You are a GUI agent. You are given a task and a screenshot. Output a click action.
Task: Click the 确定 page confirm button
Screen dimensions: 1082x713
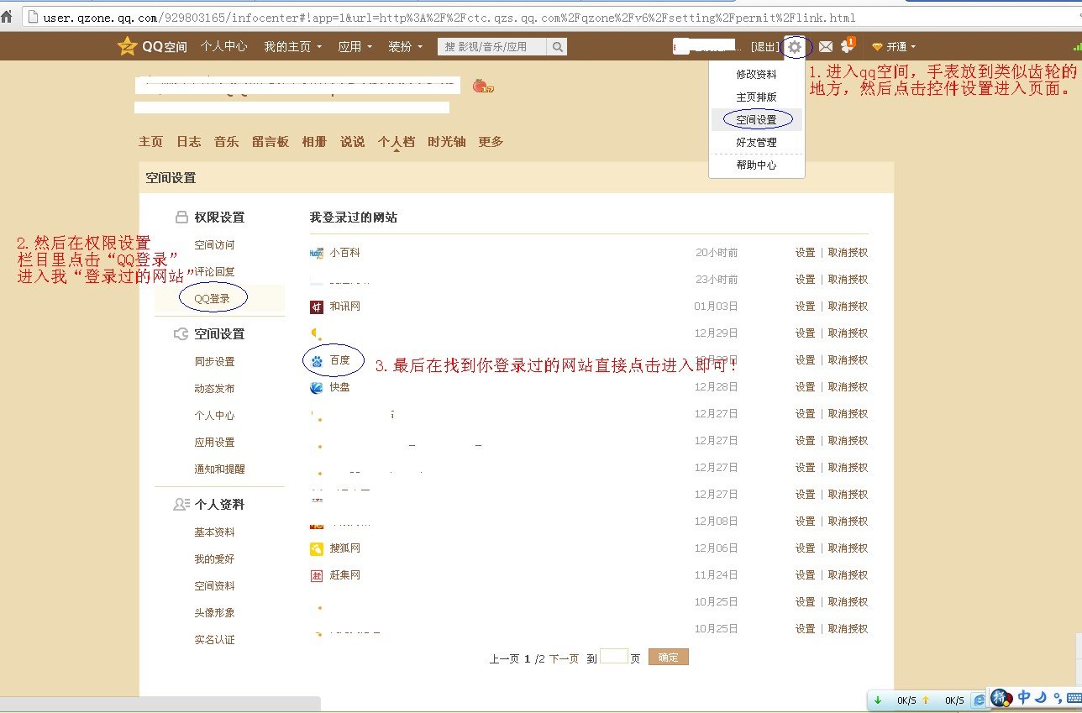pyautogui.click(x=668, y=658)
